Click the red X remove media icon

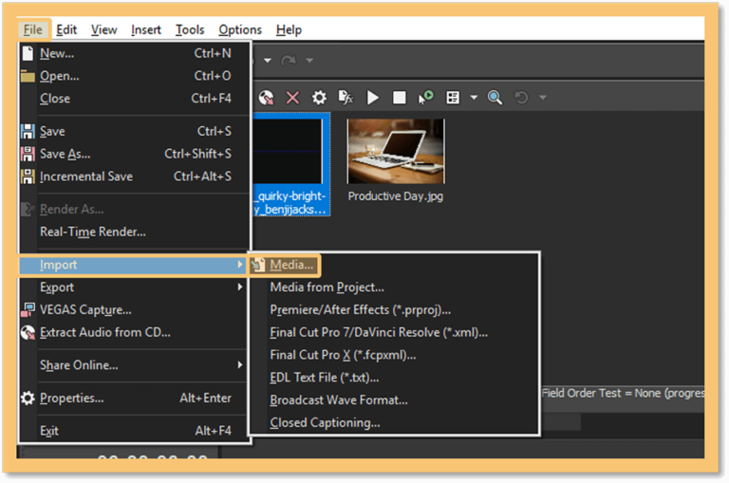(292, 98)
